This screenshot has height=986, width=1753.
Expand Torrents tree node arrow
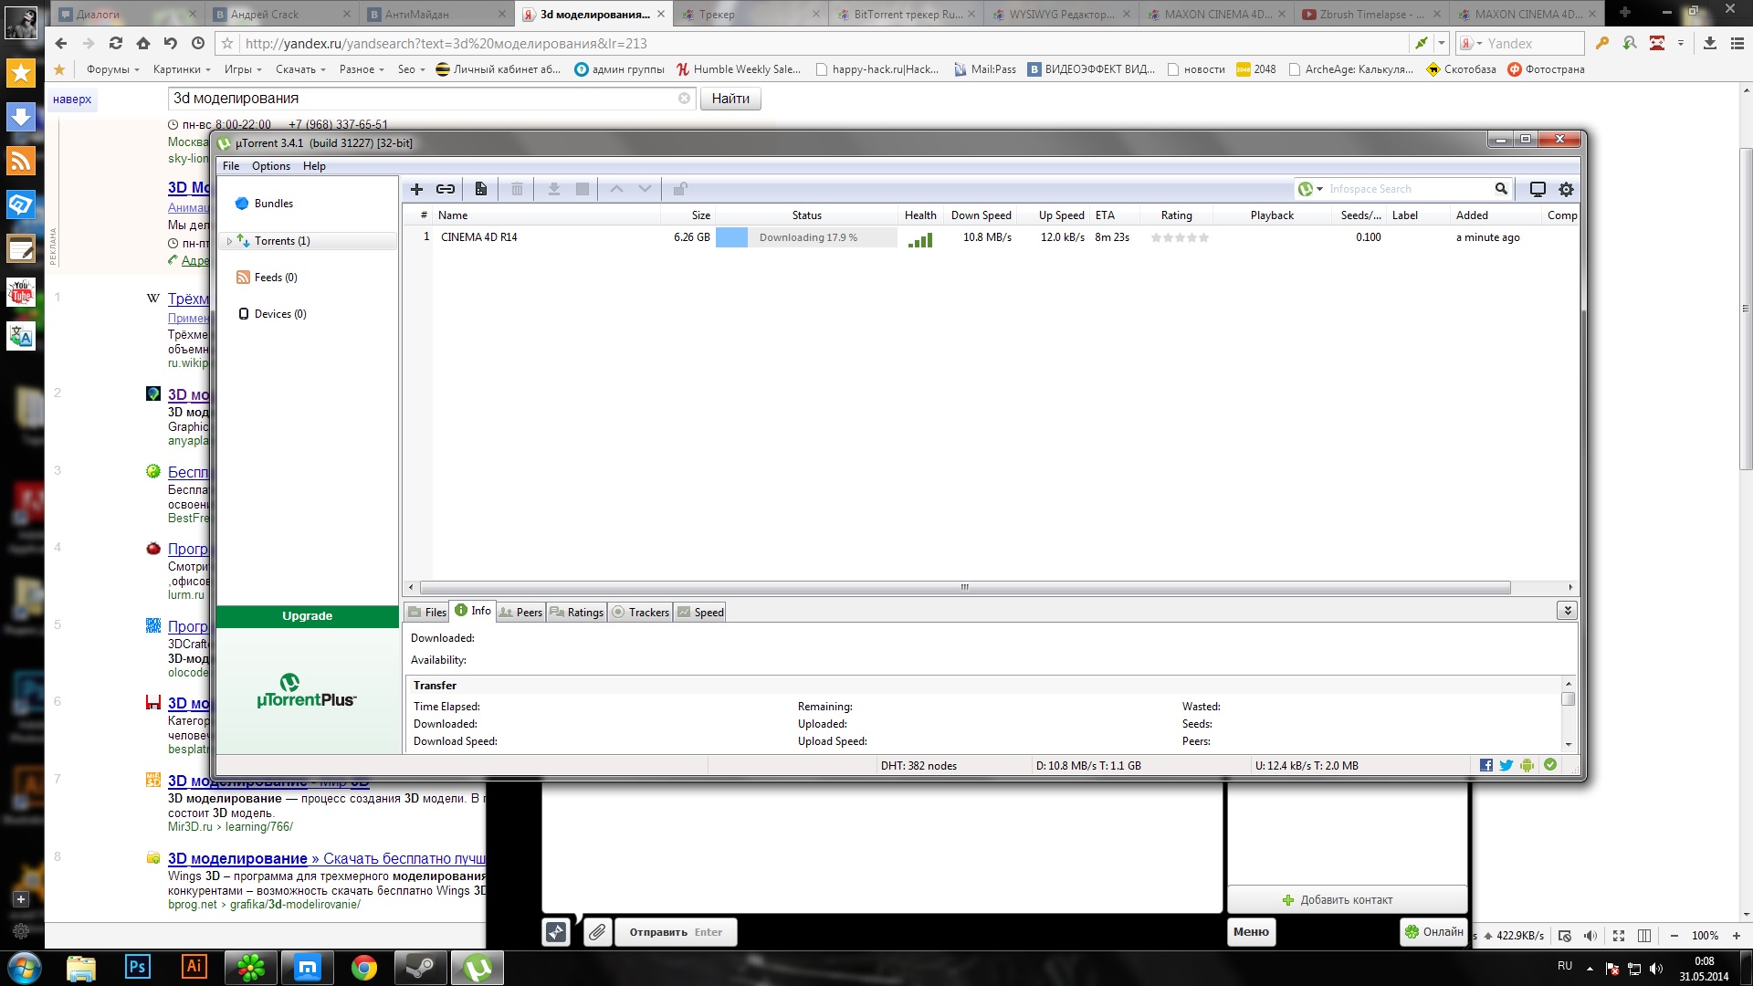point(229,241)
